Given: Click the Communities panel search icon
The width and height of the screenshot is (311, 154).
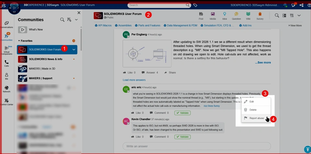Looking at the screenshot, I should tap(62, 20).
